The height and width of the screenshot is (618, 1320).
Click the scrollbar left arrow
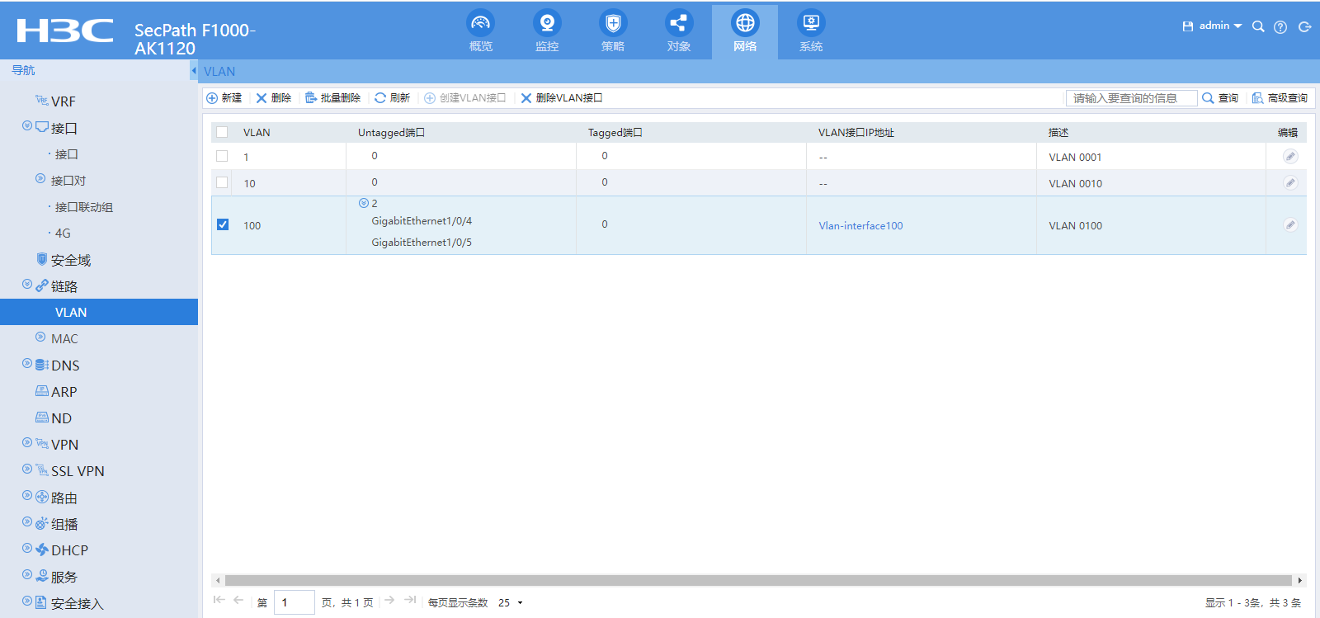pos(218,580)
